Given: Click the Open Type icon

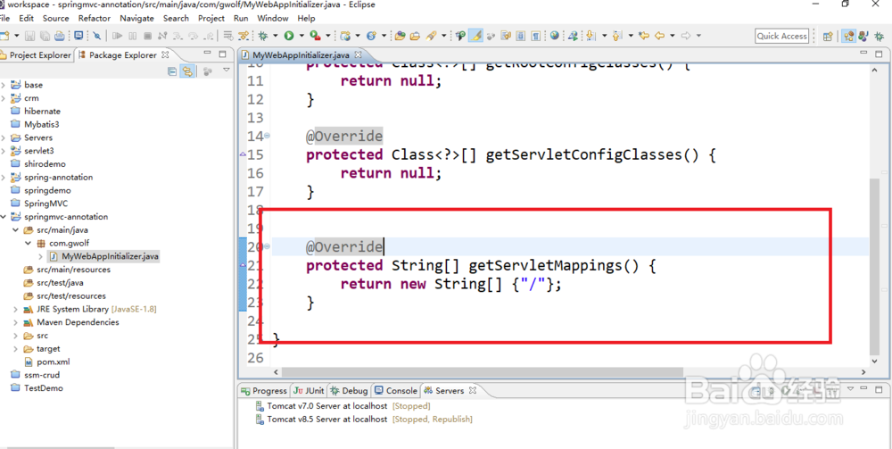Looking at the screenshot, I should [x=400, y=36].
